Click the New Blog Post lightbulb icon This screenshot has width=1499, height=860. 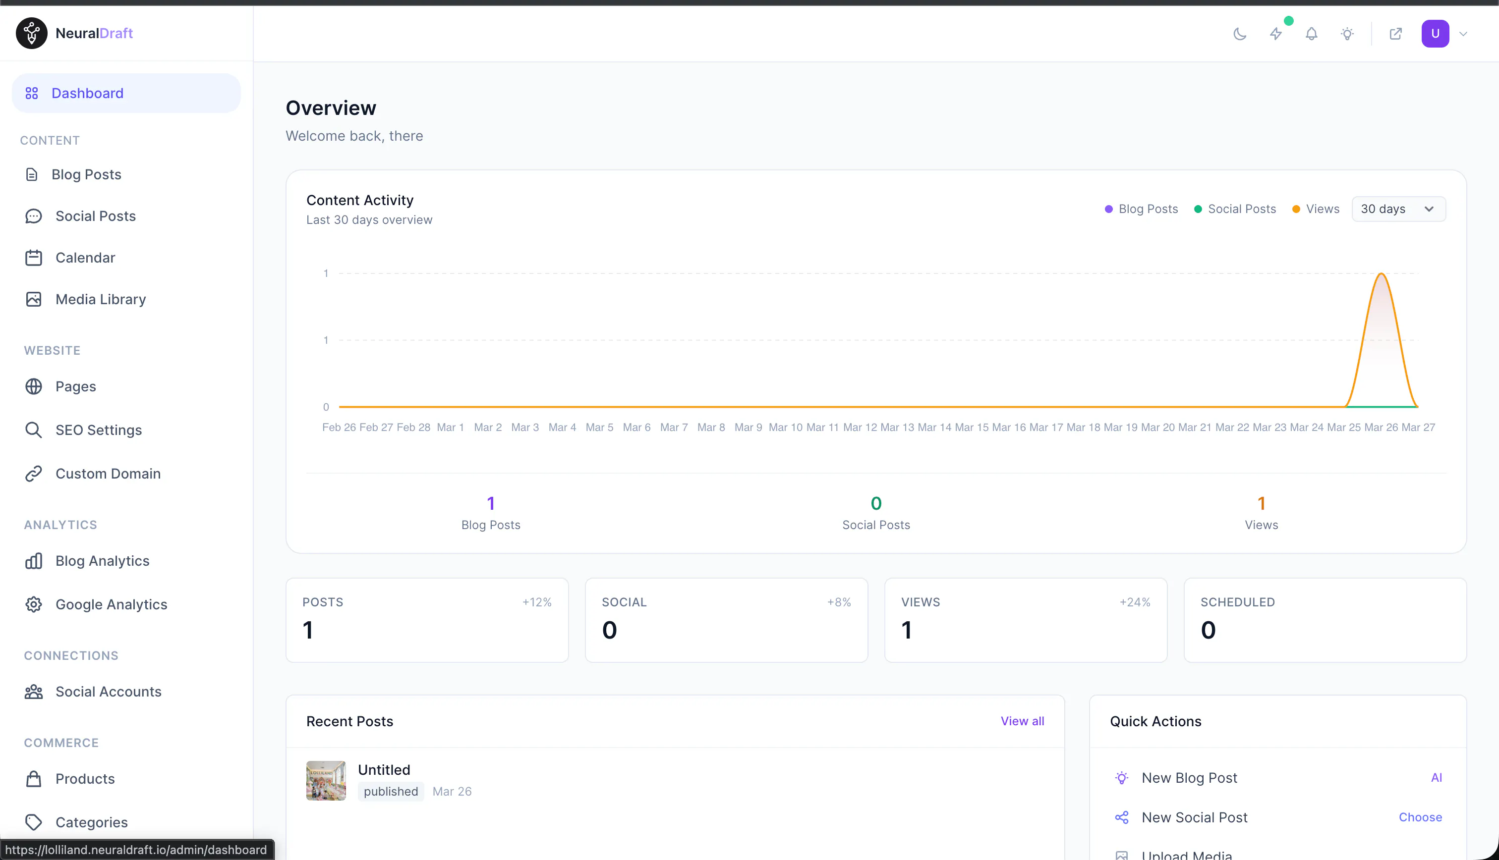1121,778
